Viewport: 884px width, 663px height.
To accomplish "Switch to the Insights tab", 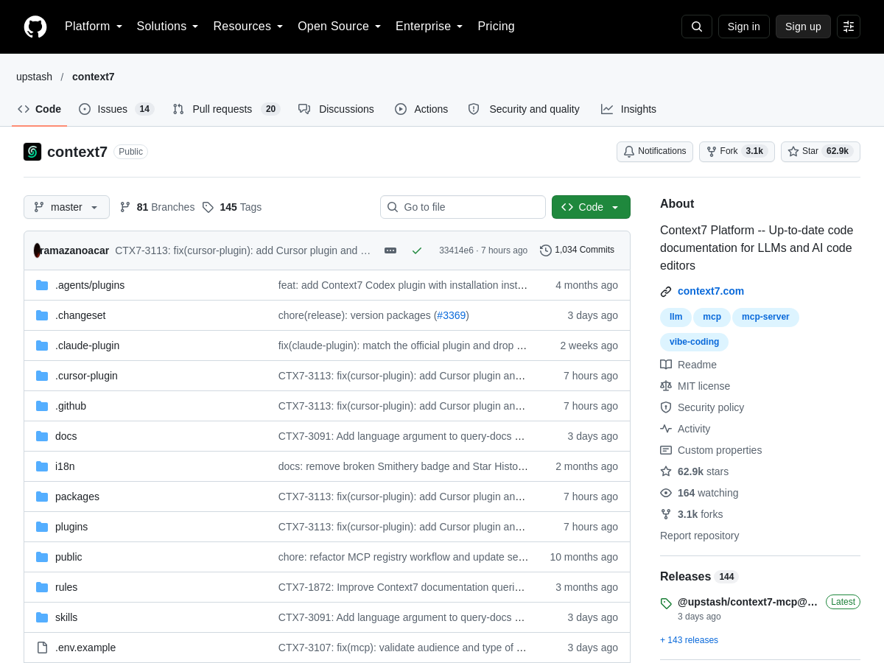I will click(628, 109).
